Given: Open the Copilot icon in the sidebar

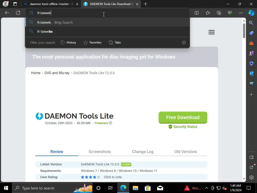Looking at the screenshot, I should click(x=251, y=13).
